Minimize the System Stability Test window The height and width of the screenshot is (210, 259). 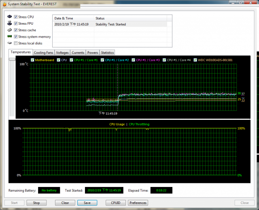click(233, 2)
